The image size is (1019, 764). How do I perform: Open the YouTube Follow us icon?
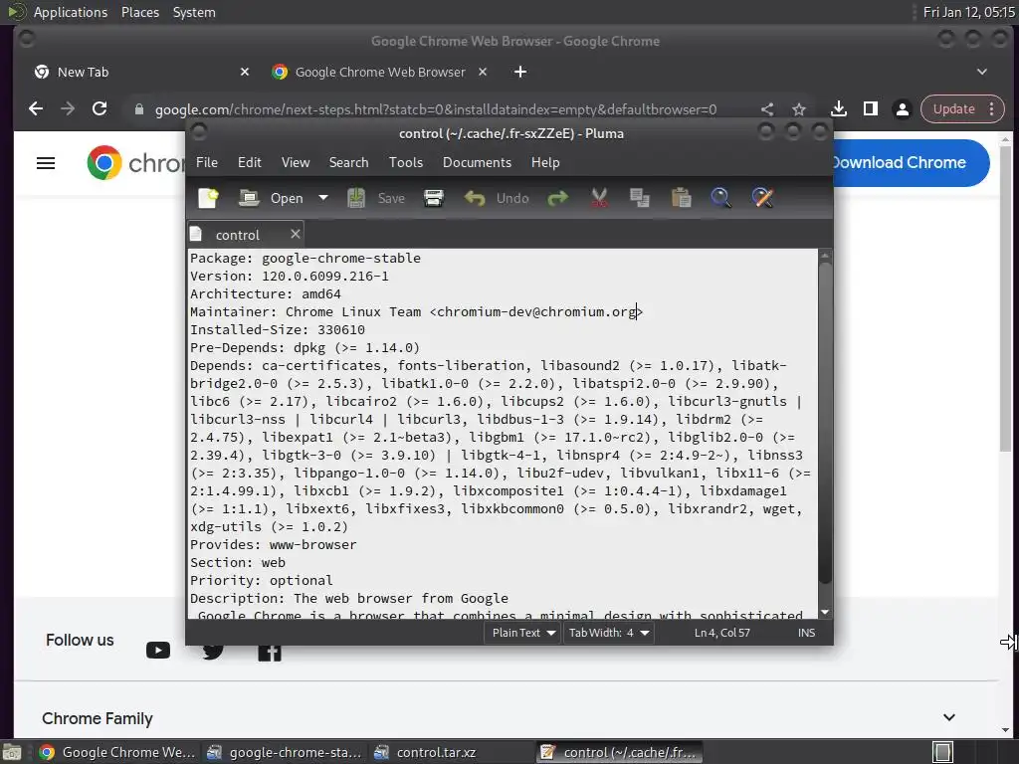pos(158,650)
